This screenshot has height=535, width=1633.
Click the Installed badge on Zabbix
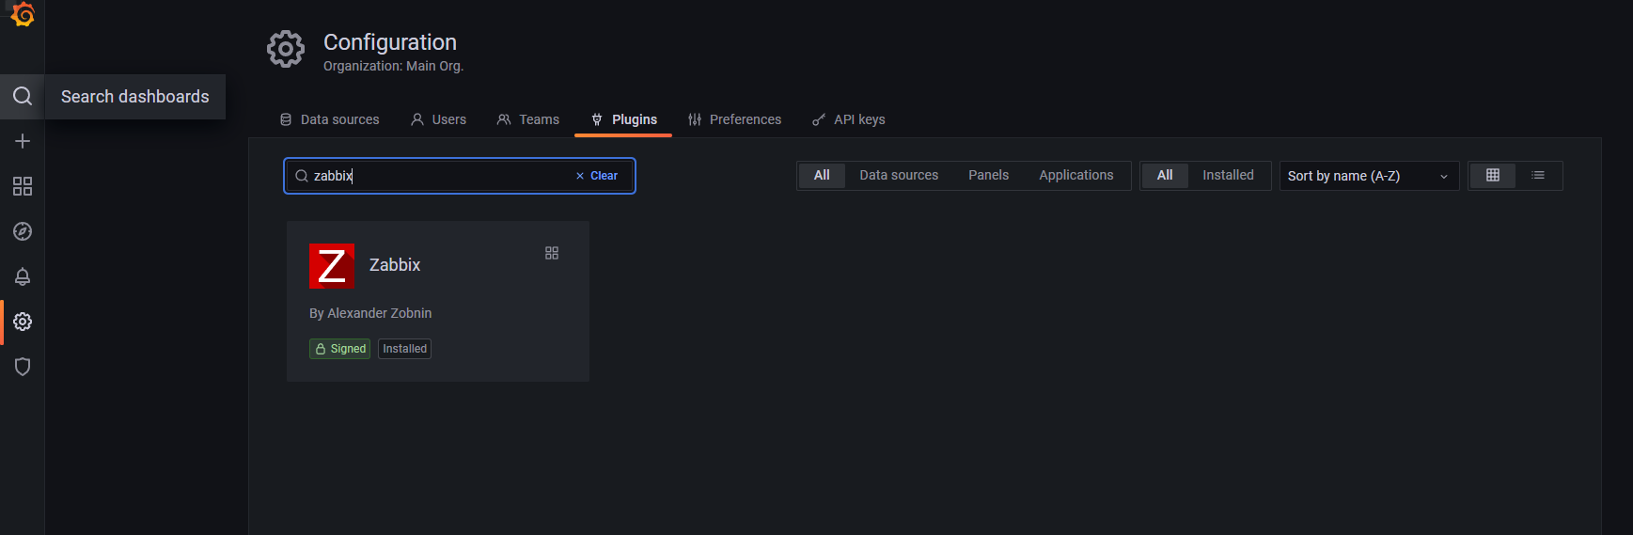click(405, 349)
